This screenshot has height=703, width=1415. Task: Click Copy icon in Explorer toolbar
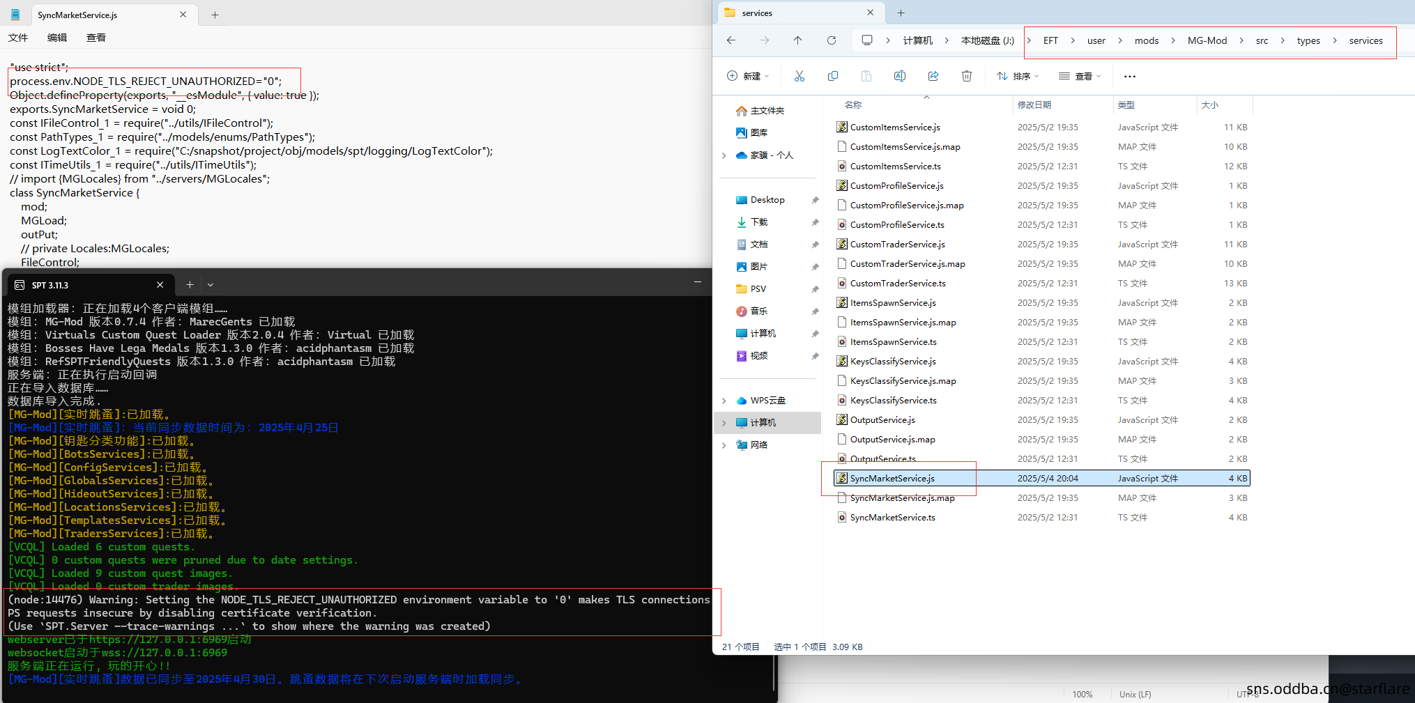[x=832, y=76]
